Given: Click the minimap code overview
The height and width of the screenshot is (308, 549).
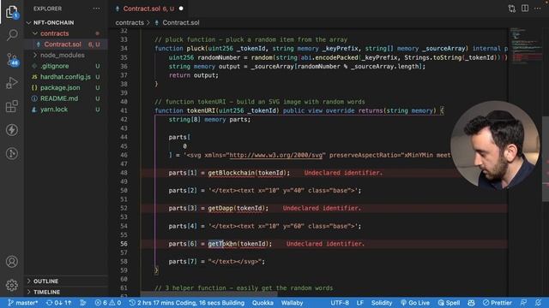Looking at the screenshot, I should point(525,45).
